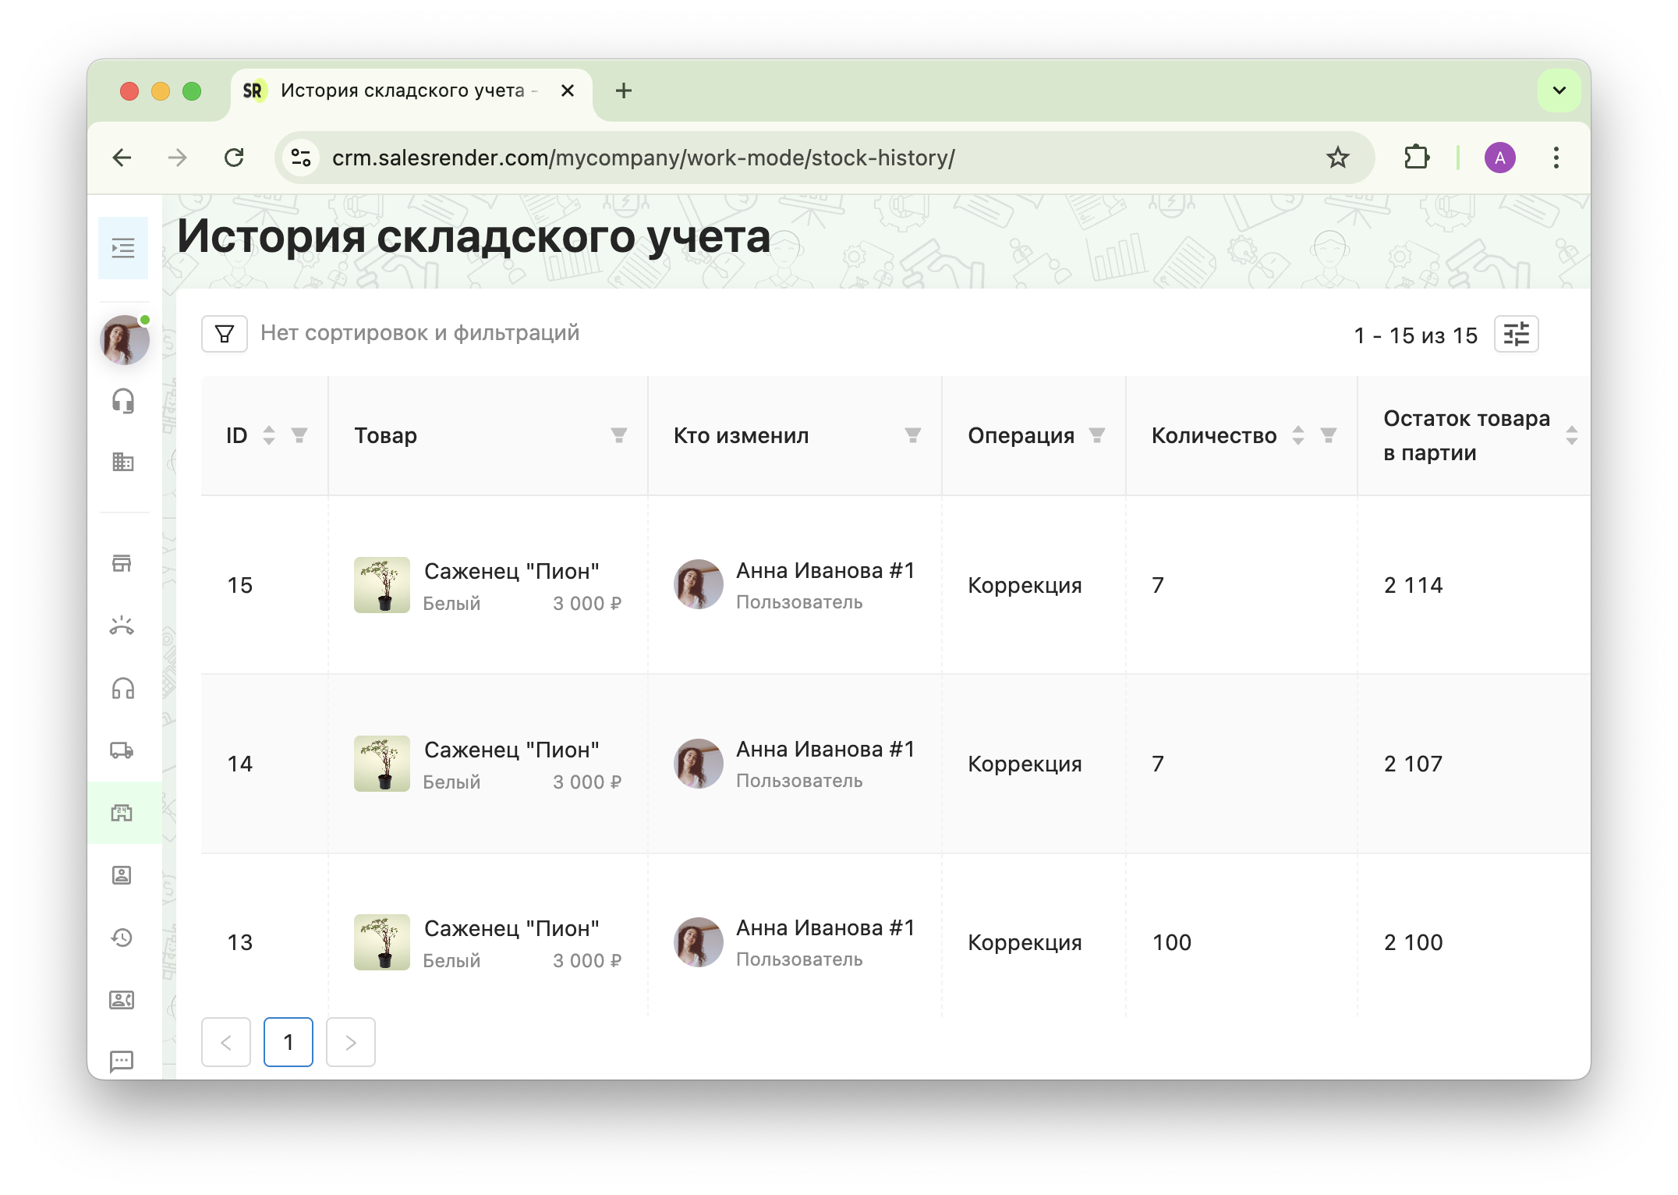This screenshot has width=1678, height=1195.
Task: Open the history clock sidebar icon
Action: coord(122,938)
